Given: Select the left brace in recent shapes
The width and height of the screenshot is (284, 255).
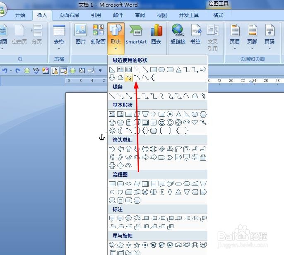Looking at the screenshot, I should (x=153, y=78).
